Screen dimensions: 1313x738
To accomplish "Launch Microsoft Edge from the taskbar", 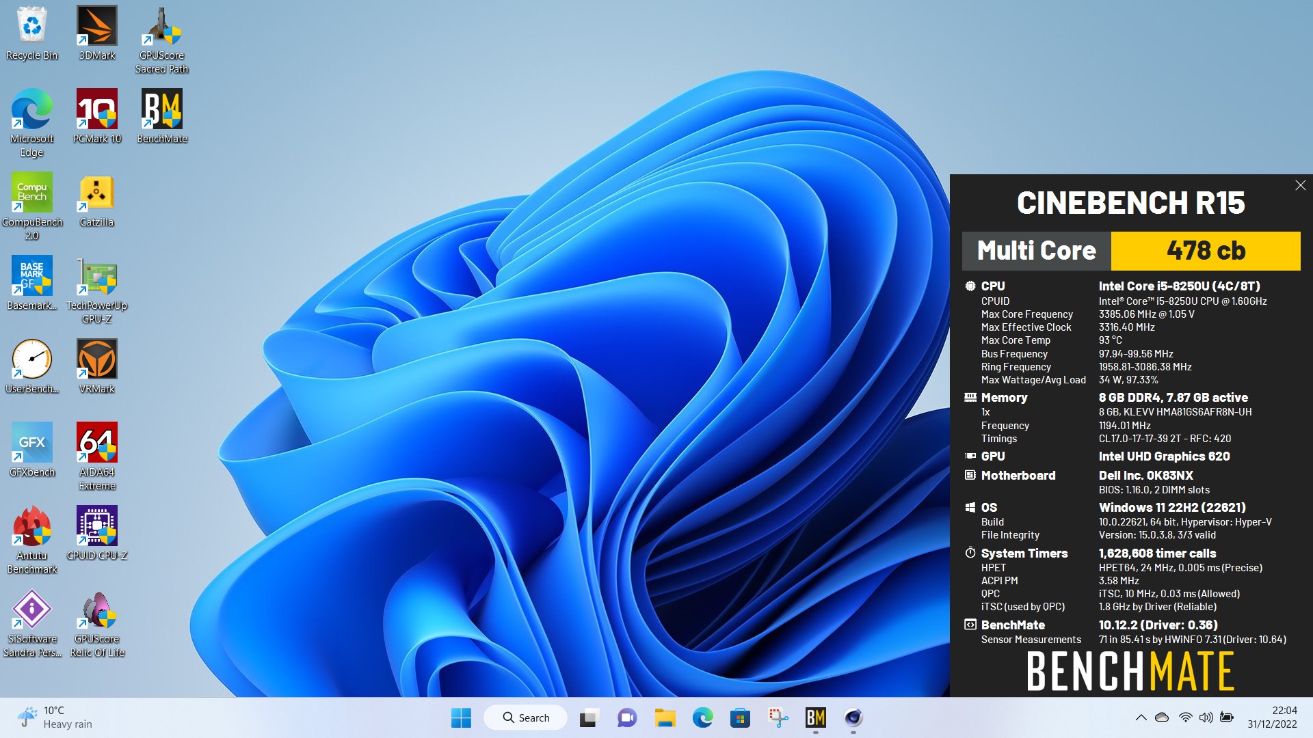I will click(x=702, y=717).
